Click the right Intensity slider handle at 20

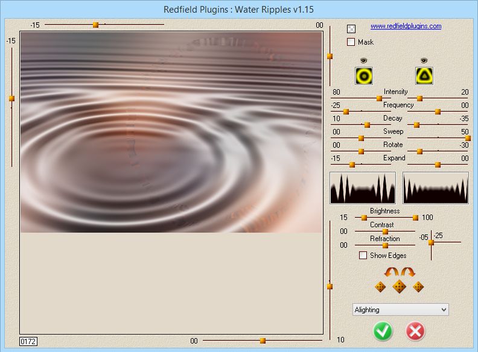(x=420, y=98)
